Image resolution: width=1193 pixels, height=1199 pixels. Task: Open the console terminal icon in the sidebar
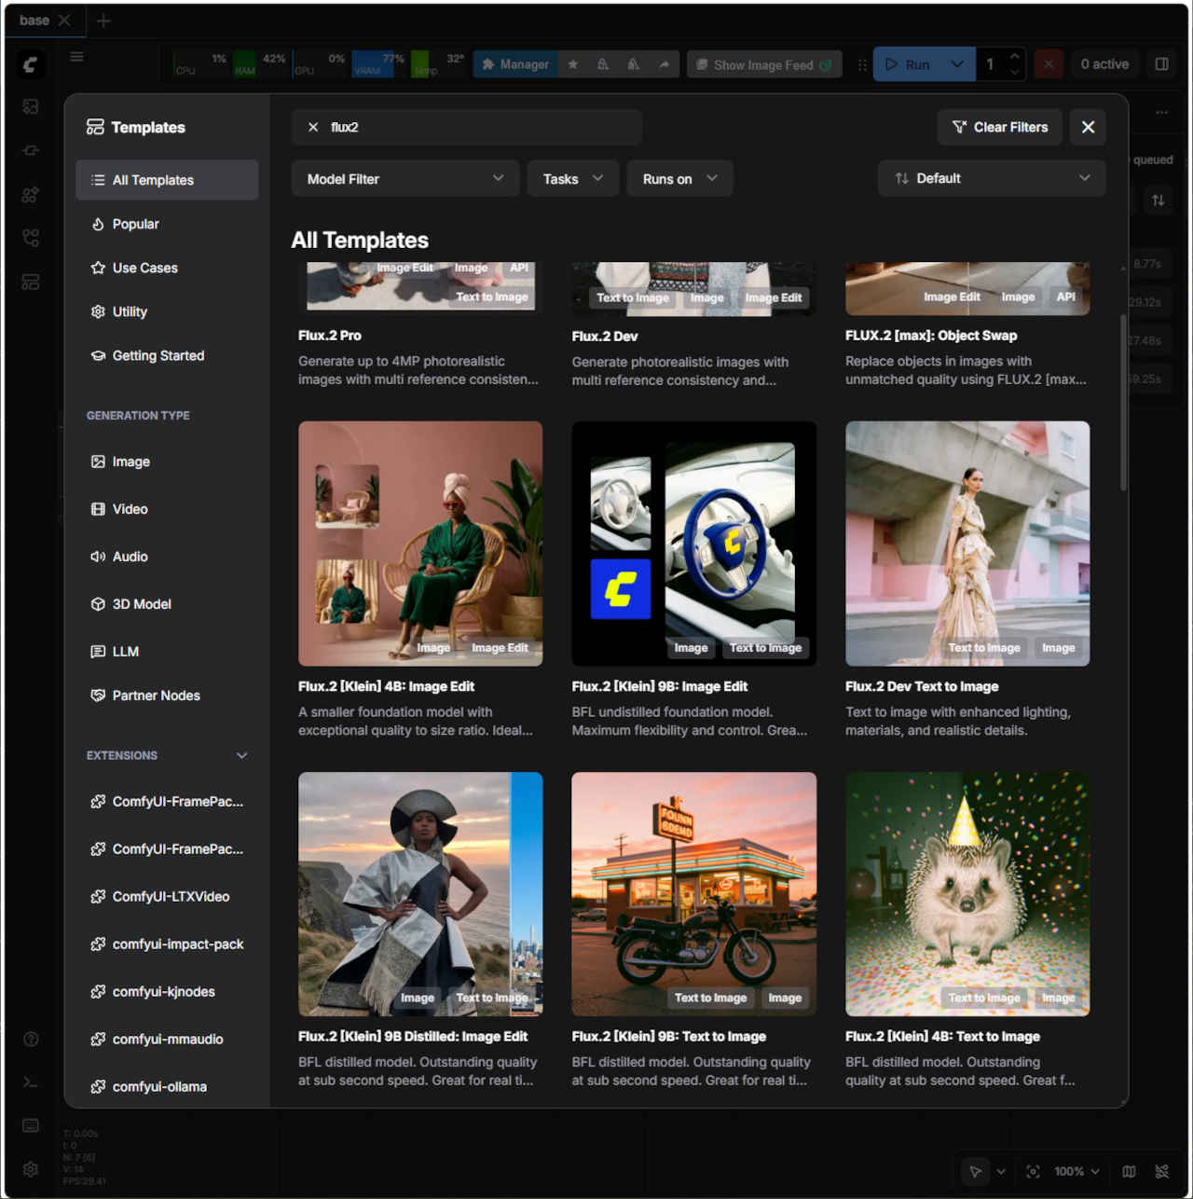click(31, 1082)
